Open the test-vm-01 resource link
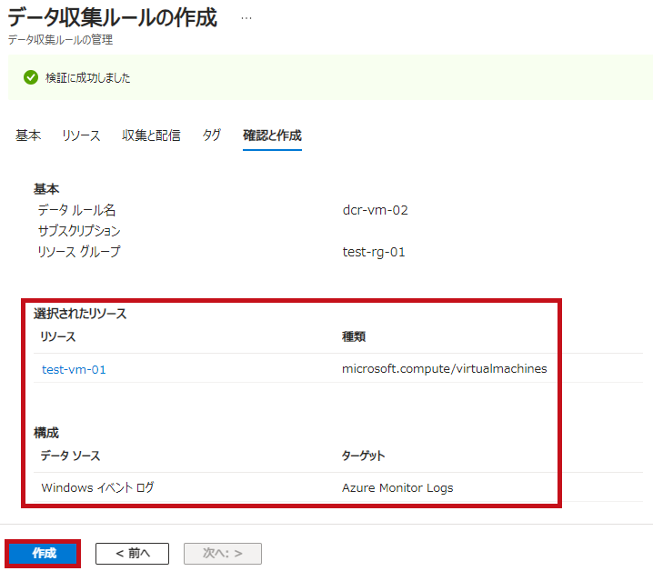This screenshot has height=571, width=653. click(74, 369)
